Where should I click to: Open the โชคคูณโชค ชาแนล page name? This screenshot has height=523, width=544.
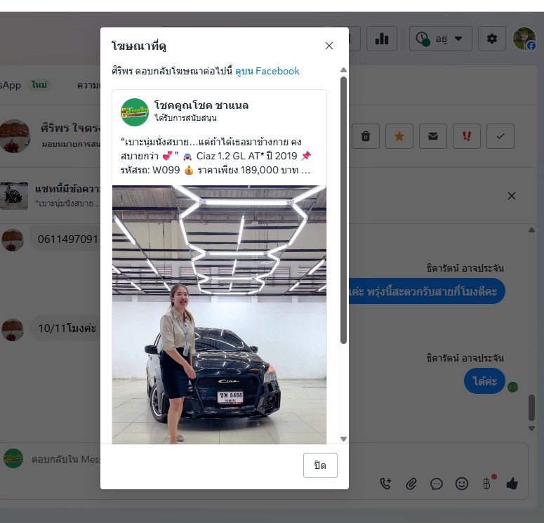201,105
